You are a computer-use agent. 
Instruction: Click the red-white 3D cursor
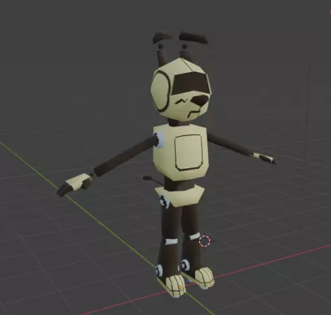205,241
